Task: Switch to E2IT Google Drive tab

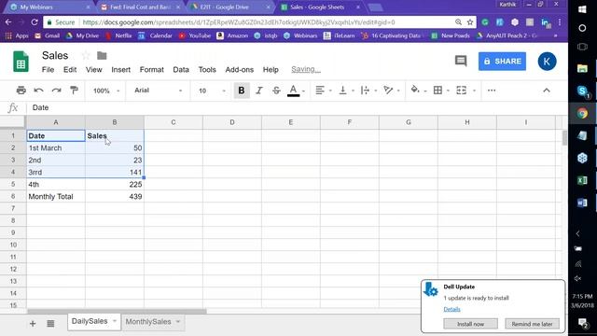Action: click(230, 7)
